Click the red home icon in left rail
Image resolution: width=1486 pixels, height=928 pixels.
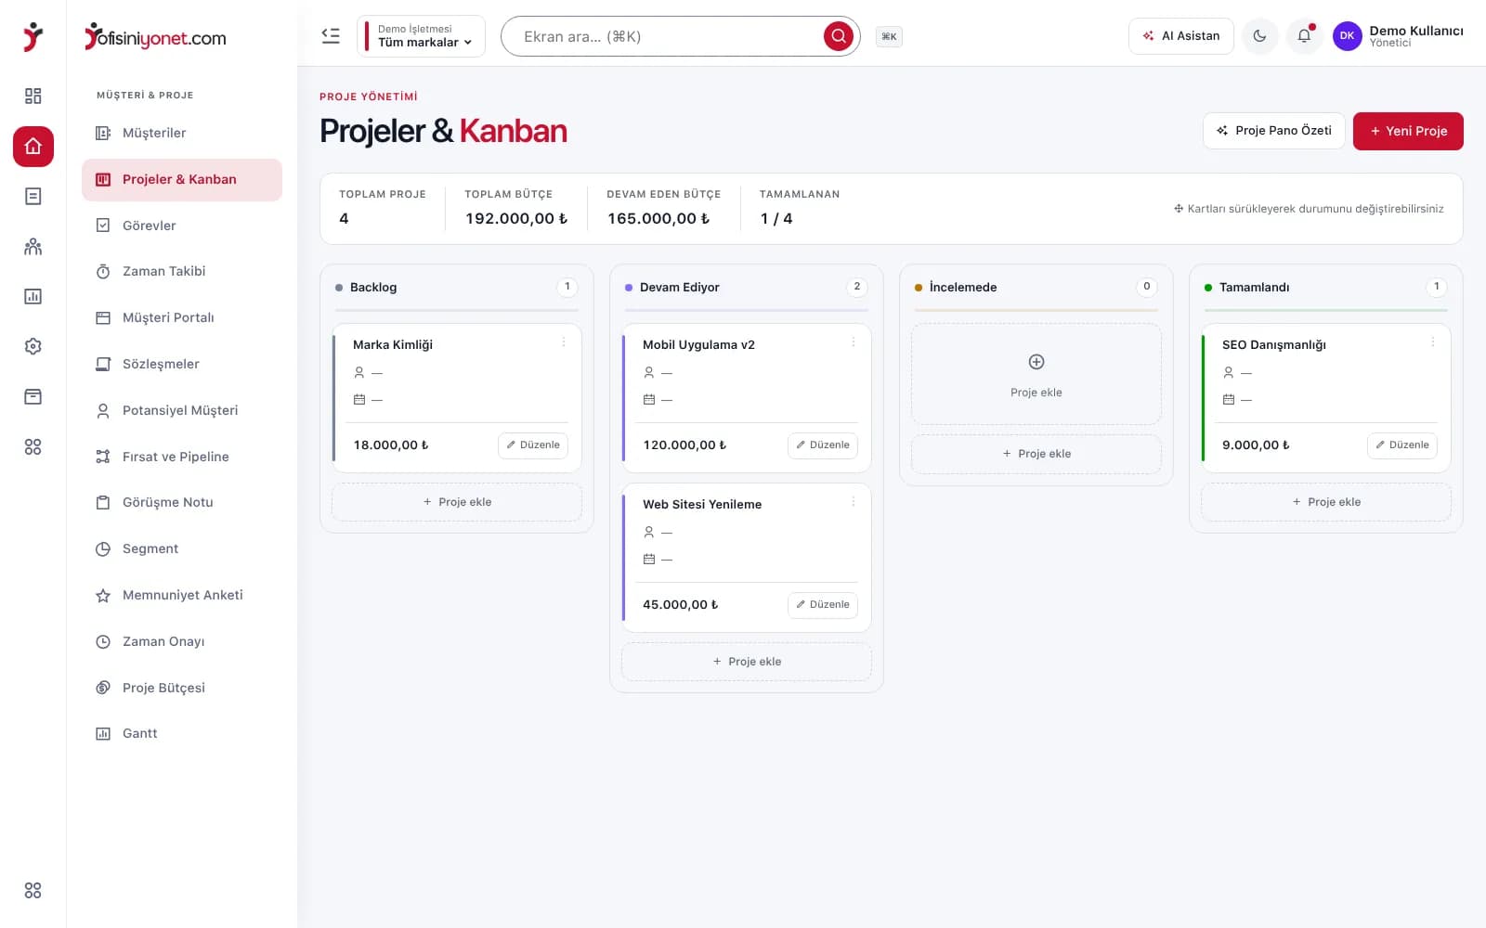coord(33,147)
